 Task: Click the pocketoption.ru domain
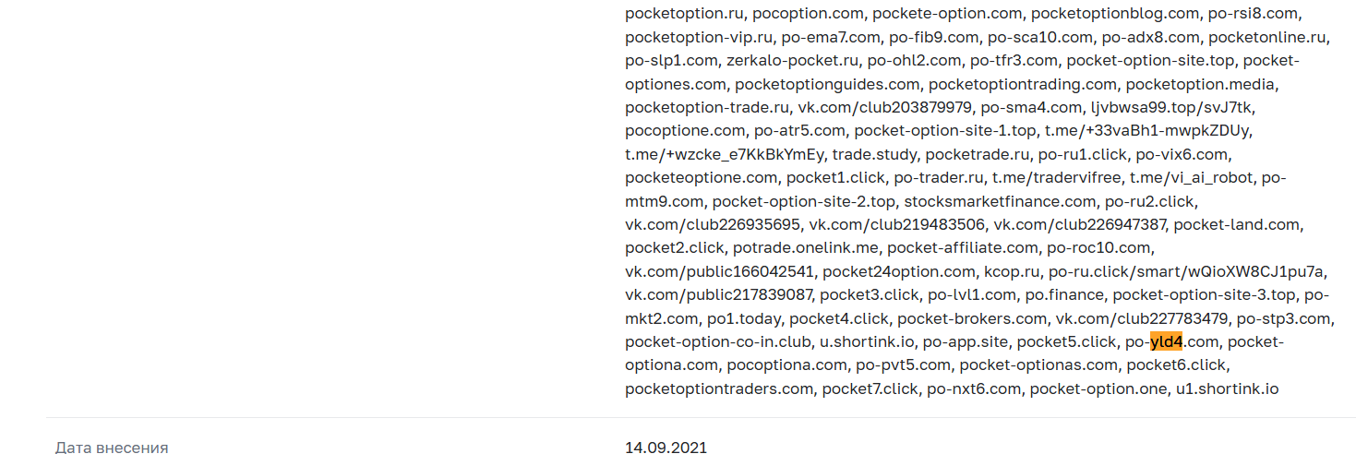(686, 14)
